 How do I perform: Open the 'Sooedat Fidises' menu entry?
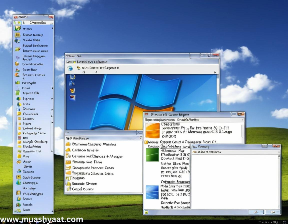33,75
